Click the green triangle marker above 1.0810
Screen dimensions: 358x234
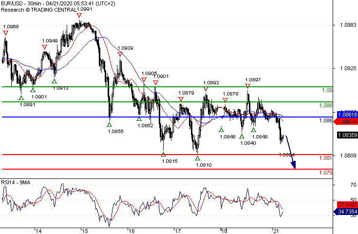pos(197,158)
